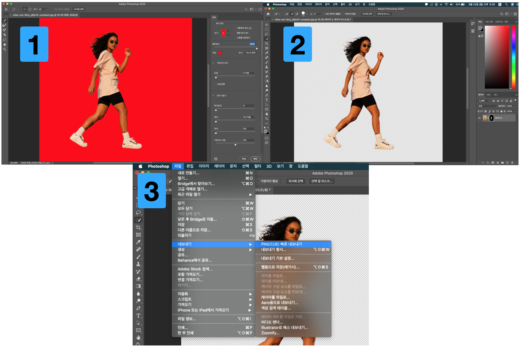The image size is (519, 346).
Task: Select the Refine Edge Brush tool in the red-canvas window
Action: point(4,25)
